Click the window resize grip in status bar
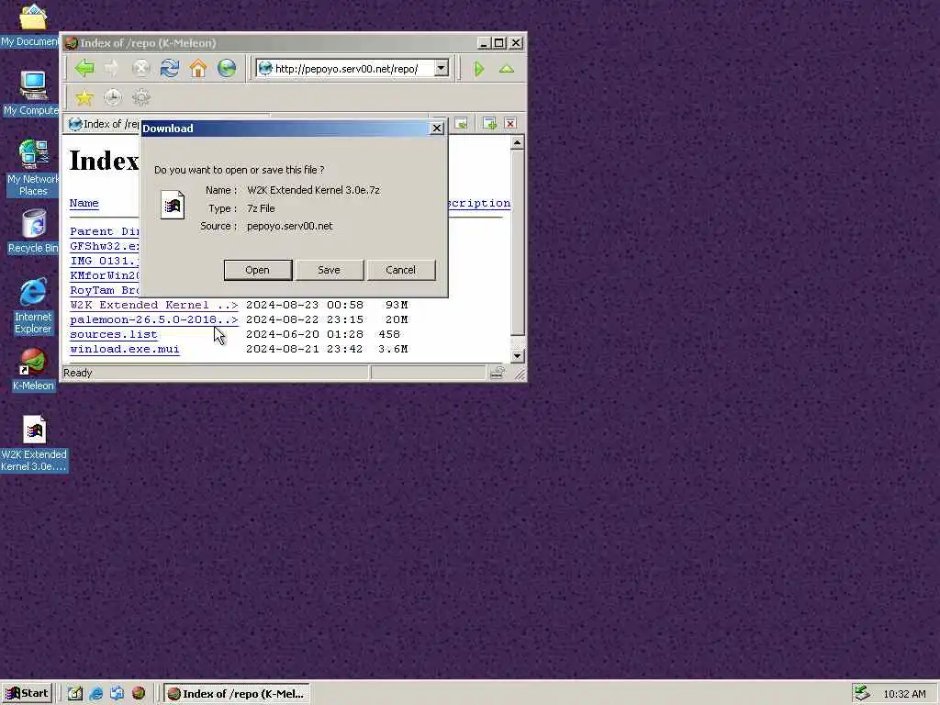This screenshot has width=940, height=705. pos(520,375)
